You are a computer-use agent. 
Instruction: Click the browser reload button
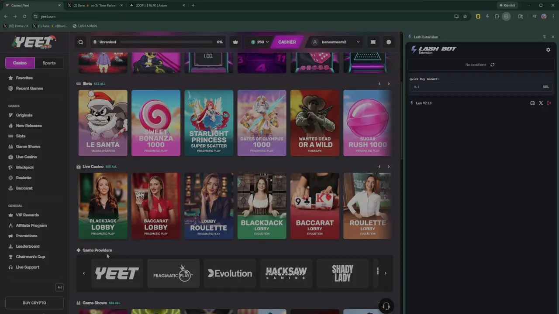point(24,16)
